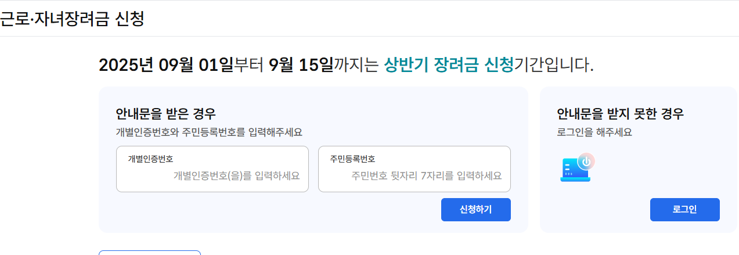Click the 주민등록번호 field label

(352, 159)
